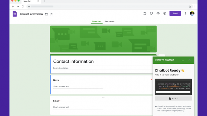This screenshot has height=116, width=207.
Task: Open the add-ons puzzle icon
Action: 145,14
